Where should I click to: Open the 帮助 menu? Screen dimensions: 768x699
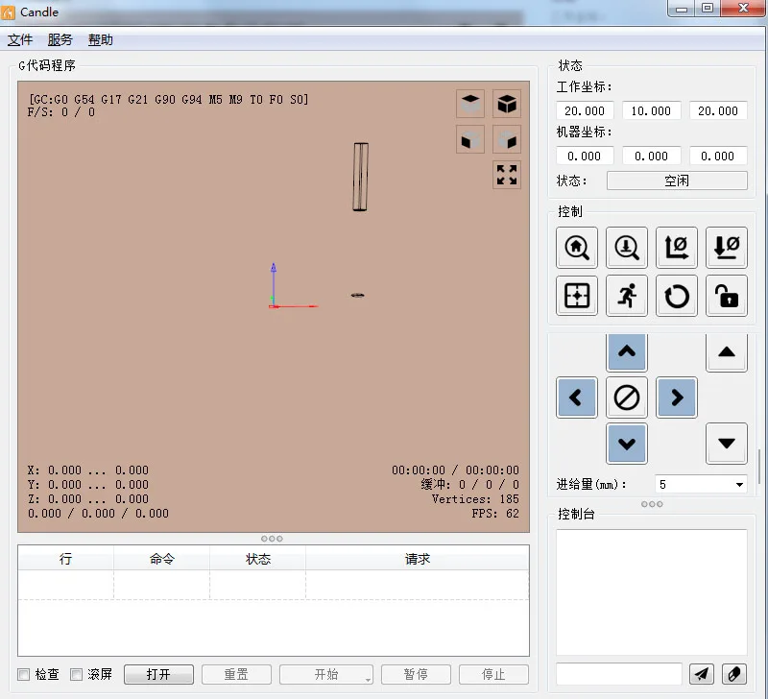[101, 39]
